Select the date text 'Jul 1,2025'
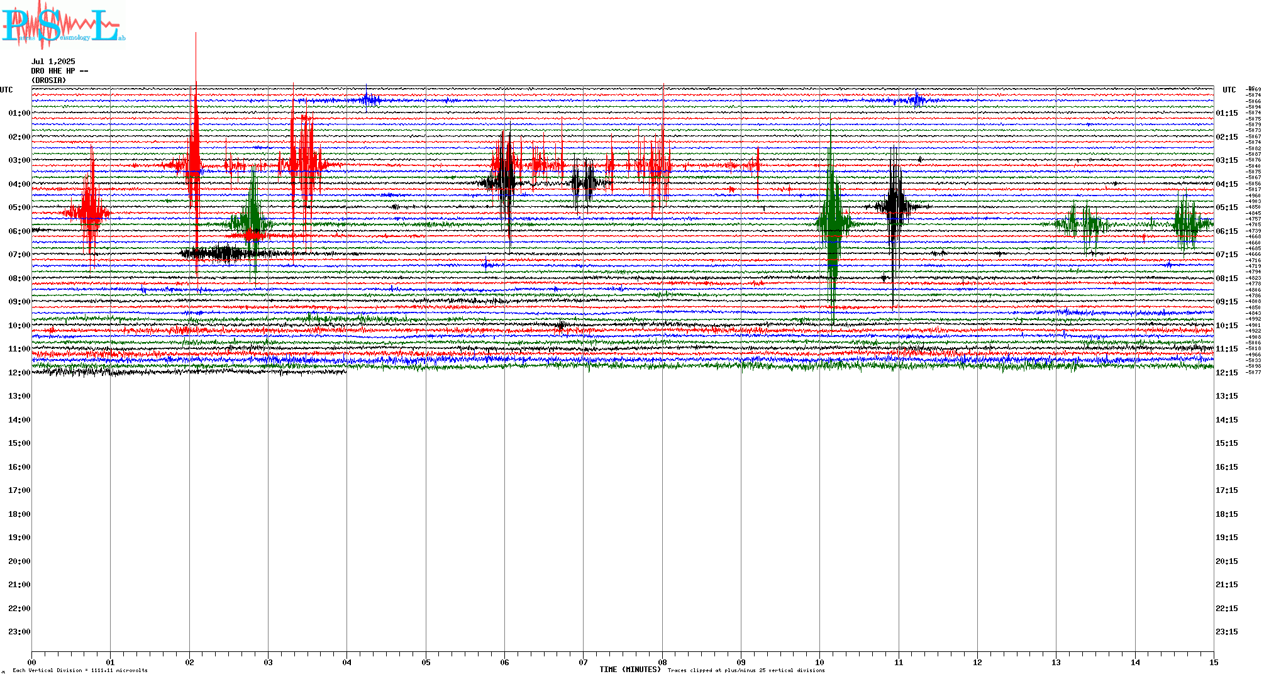This screenshot has width=1264, height=679. 53,62
